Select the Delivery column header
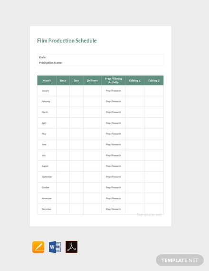Screen dimensions: 209x271 92,80
